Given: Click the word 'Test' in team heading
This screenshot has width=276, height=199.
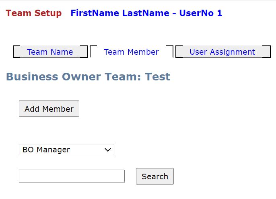Looking at the screenshot, I should coord(158,77).
